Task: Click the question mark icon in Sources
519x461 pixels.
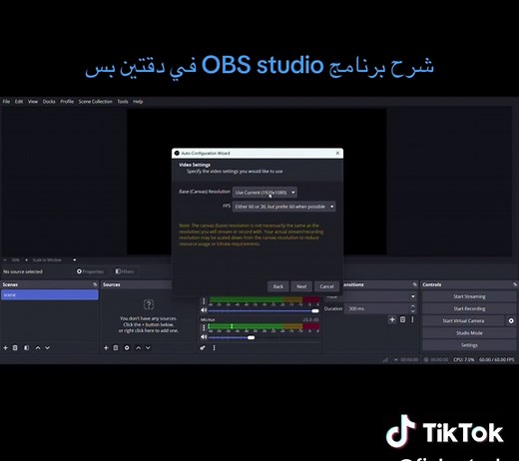Action: 149,304
